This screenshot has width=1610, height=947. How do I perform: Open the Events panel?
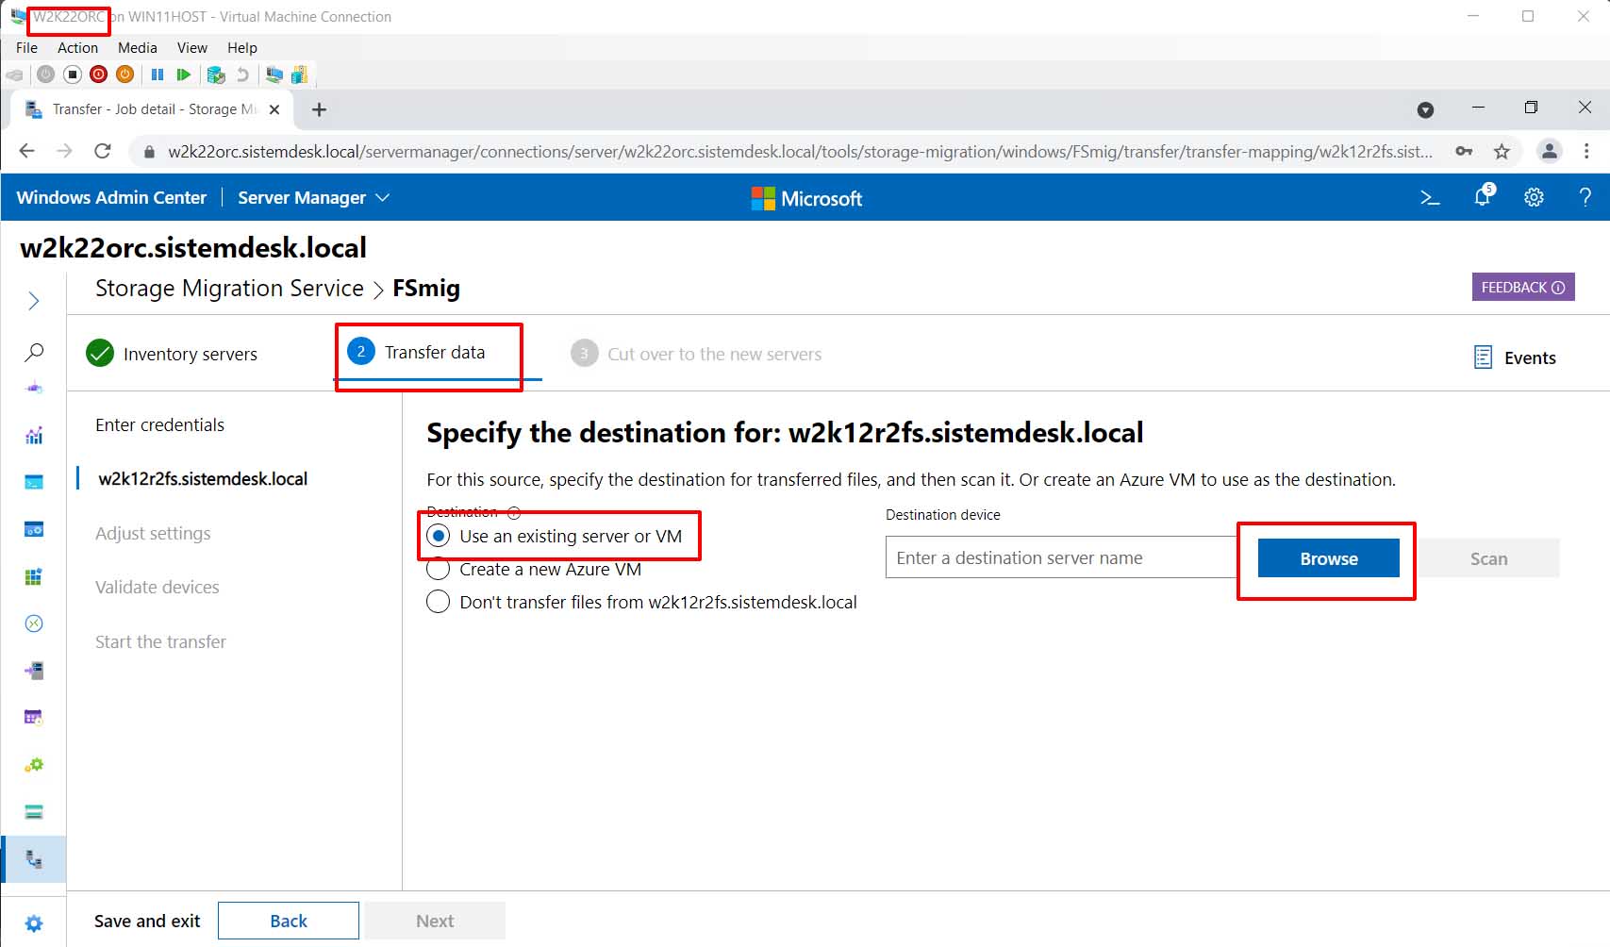(1515, 357)
